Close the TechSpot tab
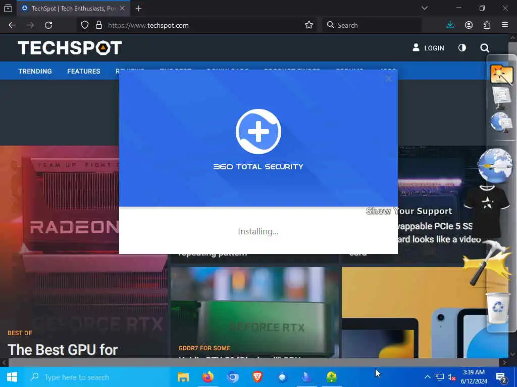Viewport: 517px width, 387px height. coord(122,8)
